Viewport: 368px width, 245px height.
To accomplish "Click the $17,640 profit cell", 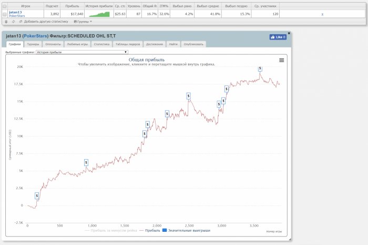I will coord(72,14).
